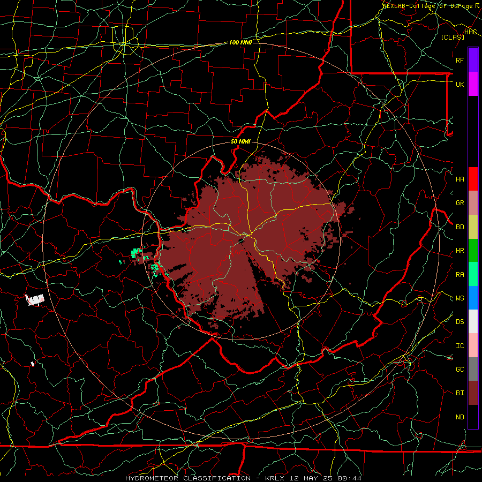
Task: Click the HR green legend color block
Action: click(473, 251)
